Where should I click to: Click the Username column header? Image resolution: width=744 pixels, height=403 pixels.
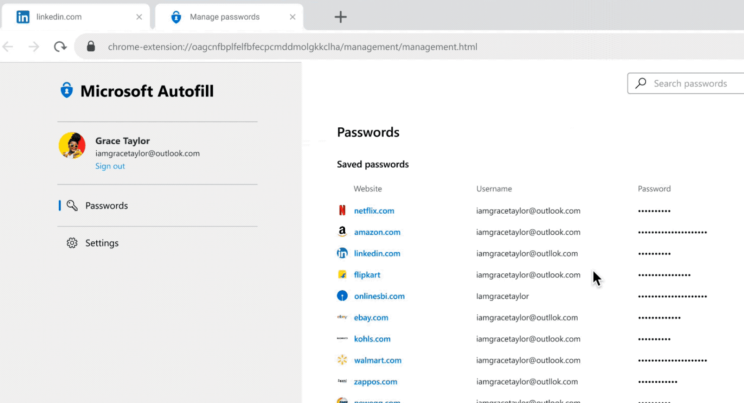(494, 189)
